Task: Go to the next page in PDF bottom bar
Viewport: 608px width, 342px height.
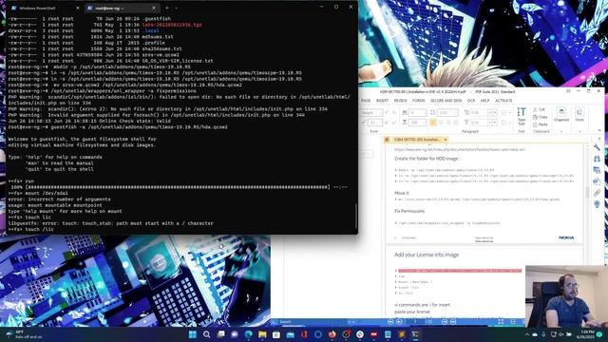Action: click(445, 322)
